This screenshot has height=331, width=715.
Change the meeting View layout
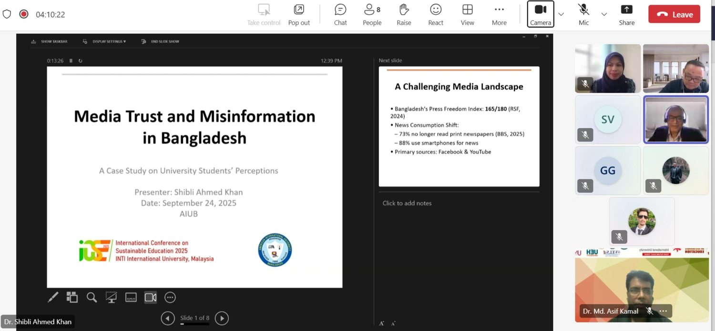(x=467, y=14)
